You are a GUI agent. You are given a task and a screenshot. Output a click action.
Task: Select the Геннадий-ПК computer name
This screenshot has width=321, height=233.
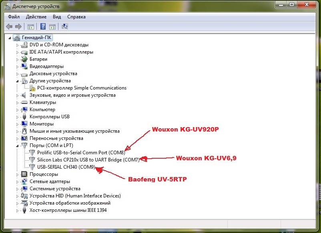[x=37, y=38]
